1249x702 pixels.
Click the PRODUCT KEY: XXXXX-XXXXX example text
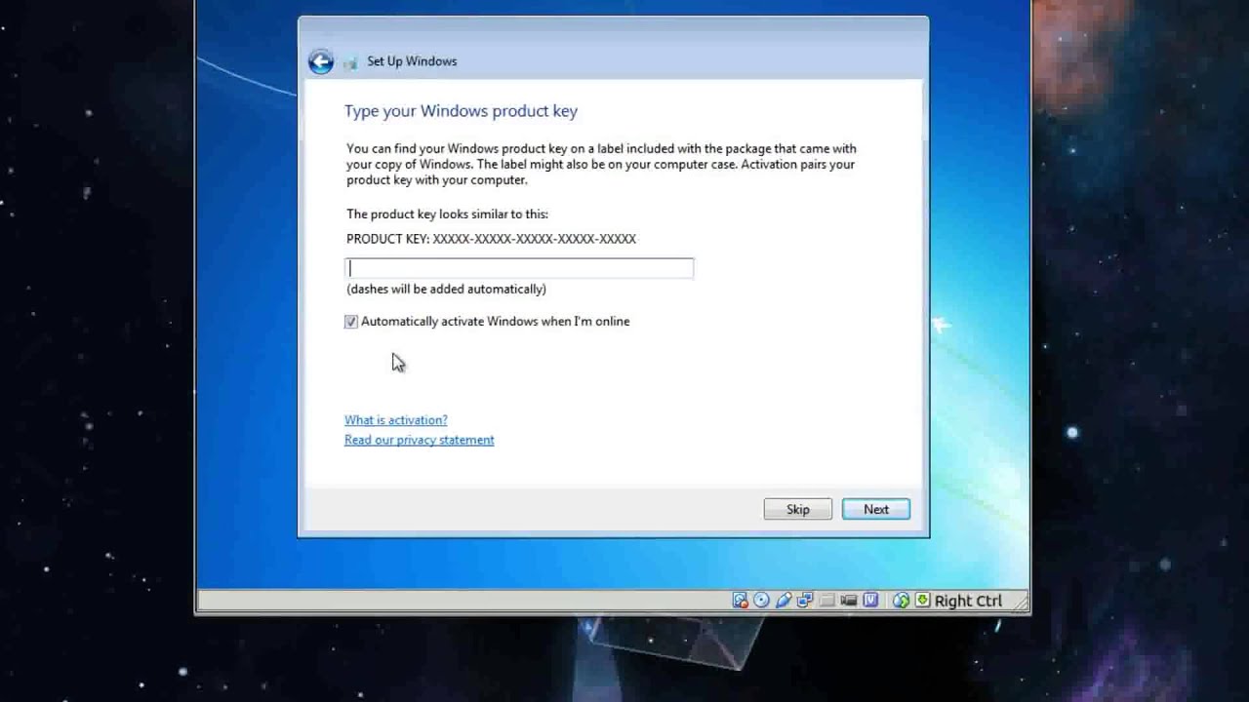491,239
